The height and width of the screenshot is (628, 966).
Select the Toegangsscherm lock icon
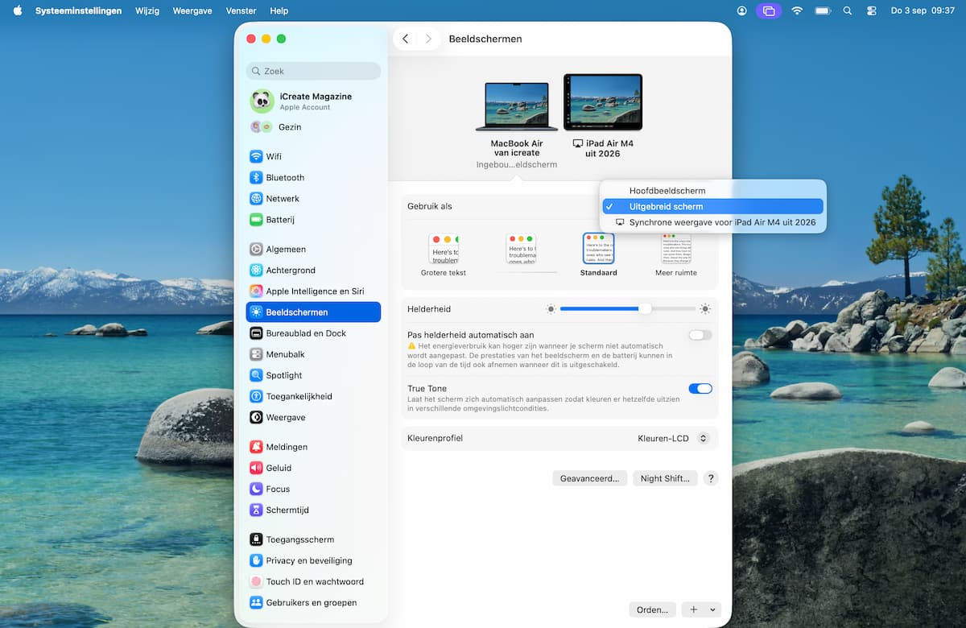click(256, 539)
